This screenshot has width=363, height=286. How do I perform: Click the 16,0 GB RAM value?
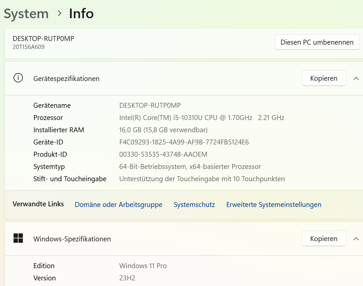163,130
